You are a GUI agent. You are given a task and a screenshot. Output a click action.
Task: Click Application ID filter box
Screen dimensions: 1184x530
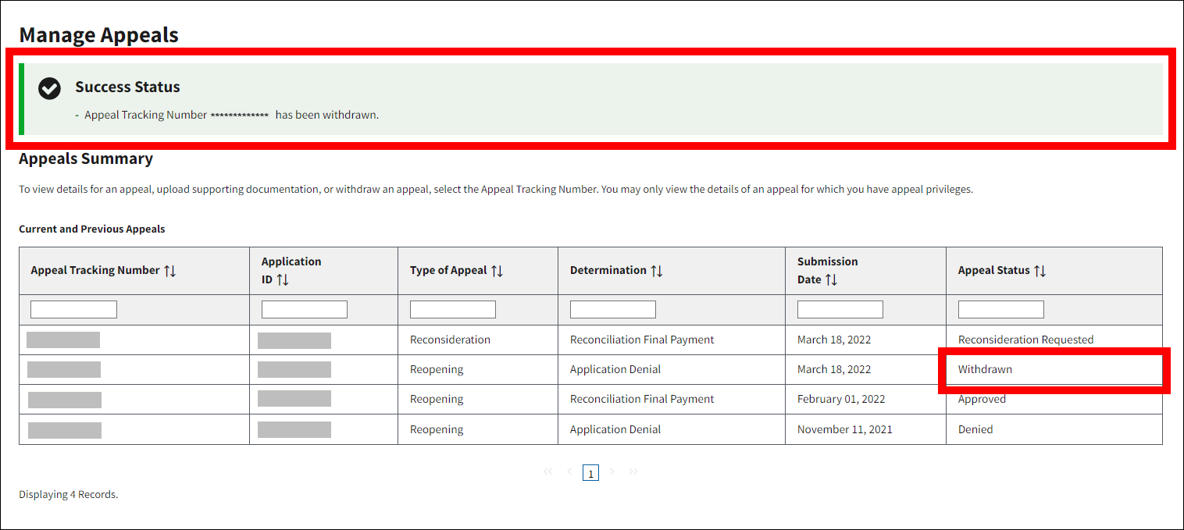(304, 310)
